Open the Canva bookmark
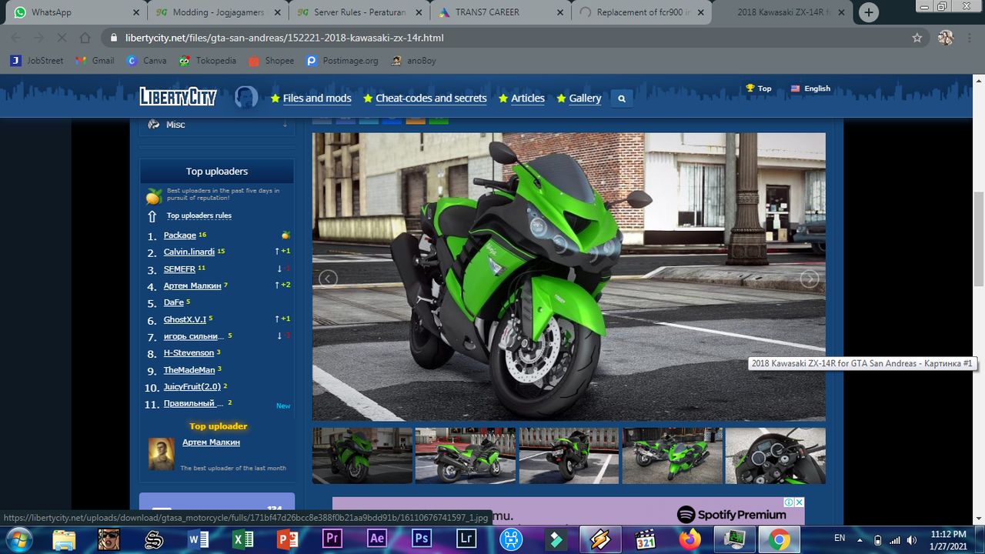985x554 pixels. [x=146, y=61]
